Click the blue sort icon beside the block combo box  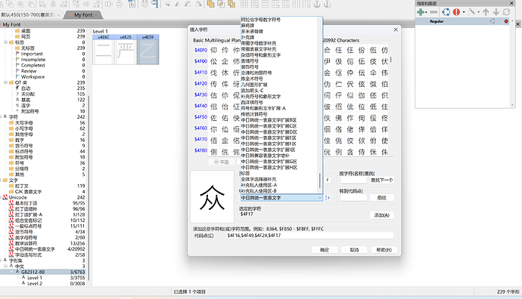click(x=328, y=198)
